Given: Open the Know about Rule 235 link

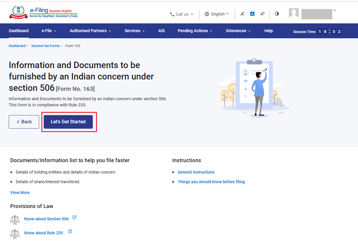Looking at the screenshot, I should click(x=43, y=233).
